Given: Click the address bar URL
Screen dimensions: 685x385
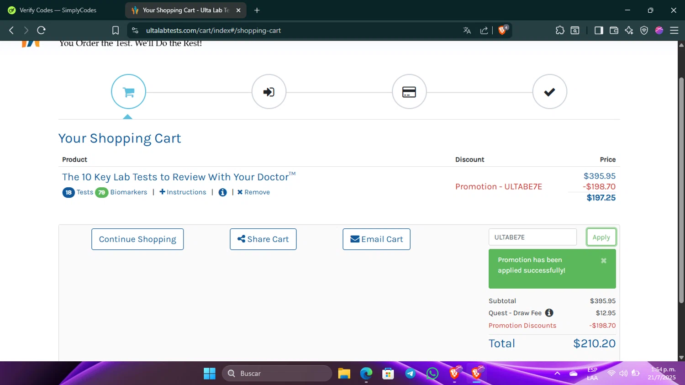Looking at the screenshot, I should coord(213,30).
